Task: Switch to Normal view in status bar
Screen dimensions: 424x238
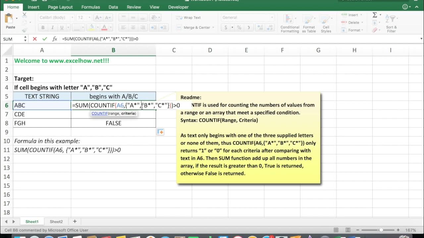Action: point(336,230)
